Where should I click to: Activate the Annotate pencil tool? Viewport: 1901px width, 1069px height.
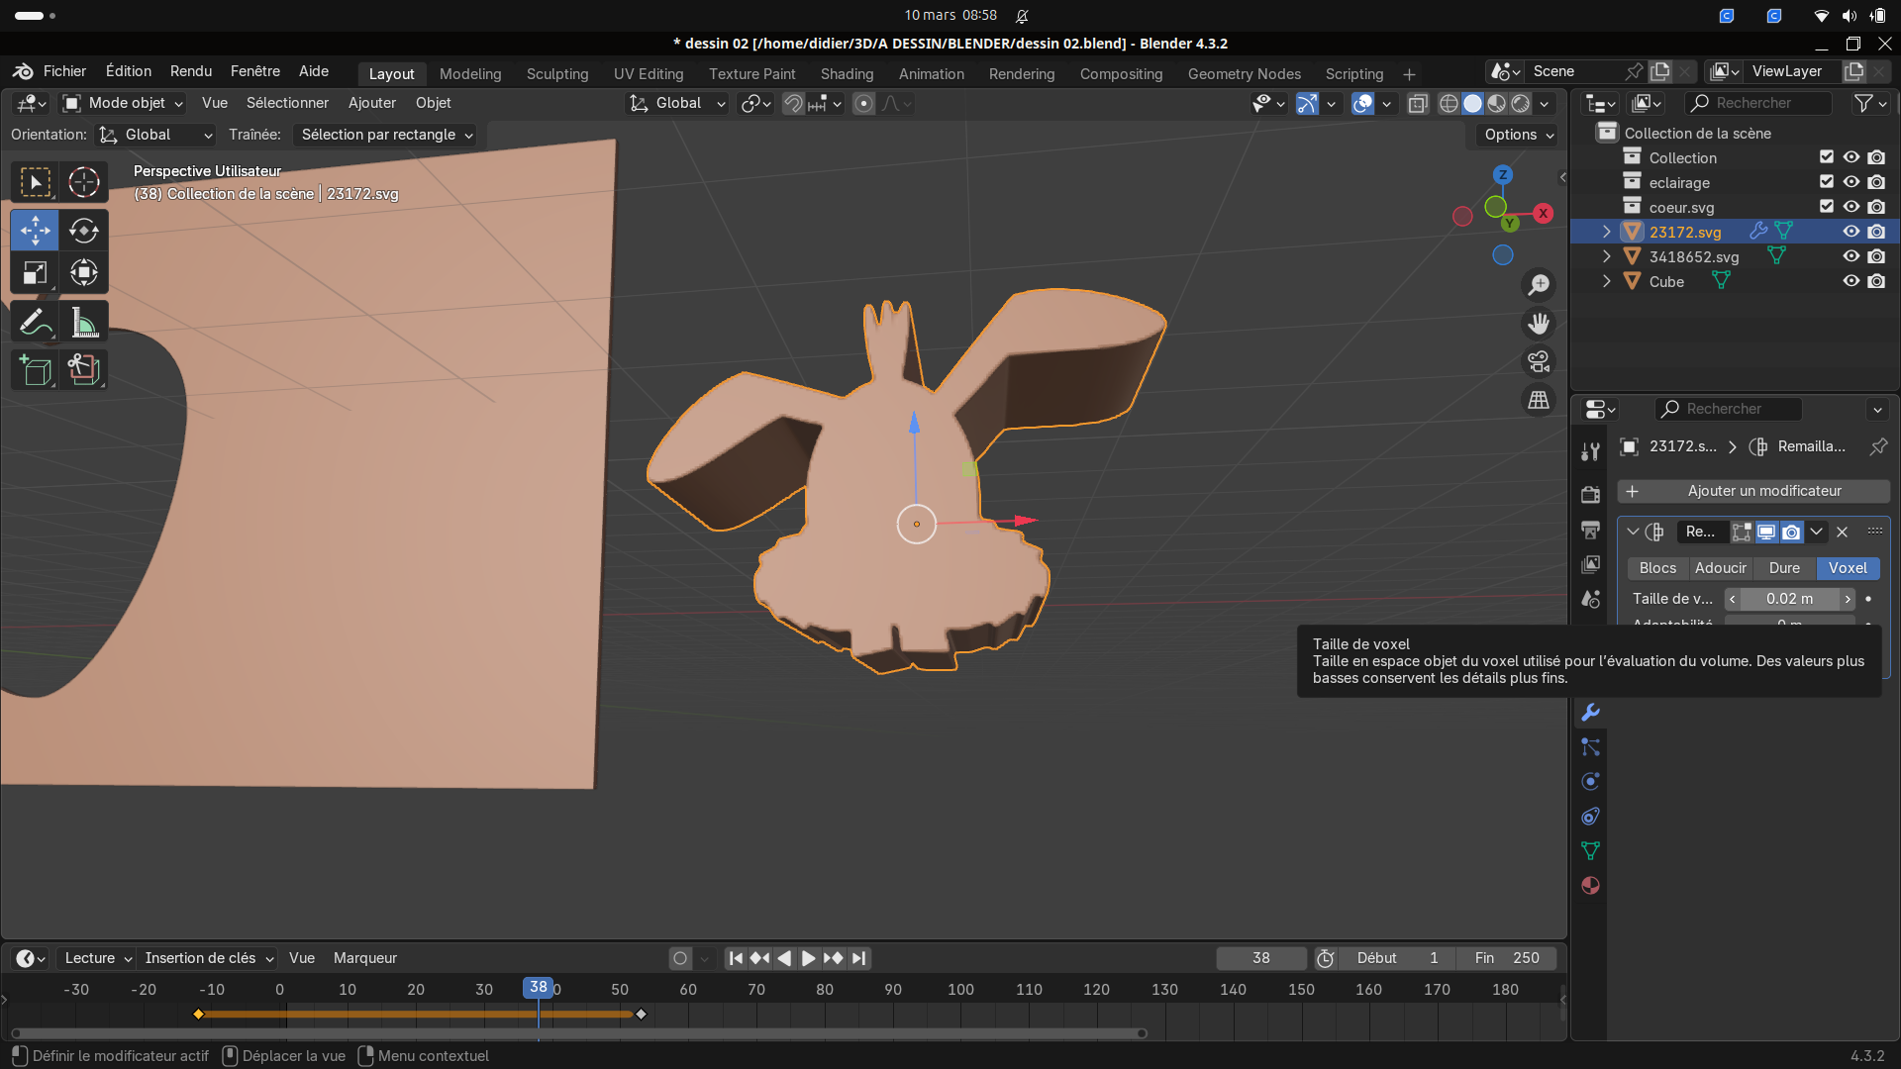(36, 323)
